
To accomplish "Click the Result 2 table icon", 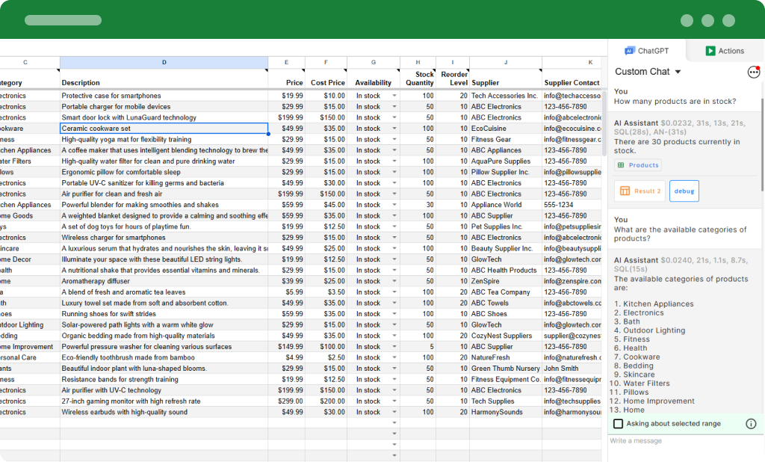I will point(625,191).
